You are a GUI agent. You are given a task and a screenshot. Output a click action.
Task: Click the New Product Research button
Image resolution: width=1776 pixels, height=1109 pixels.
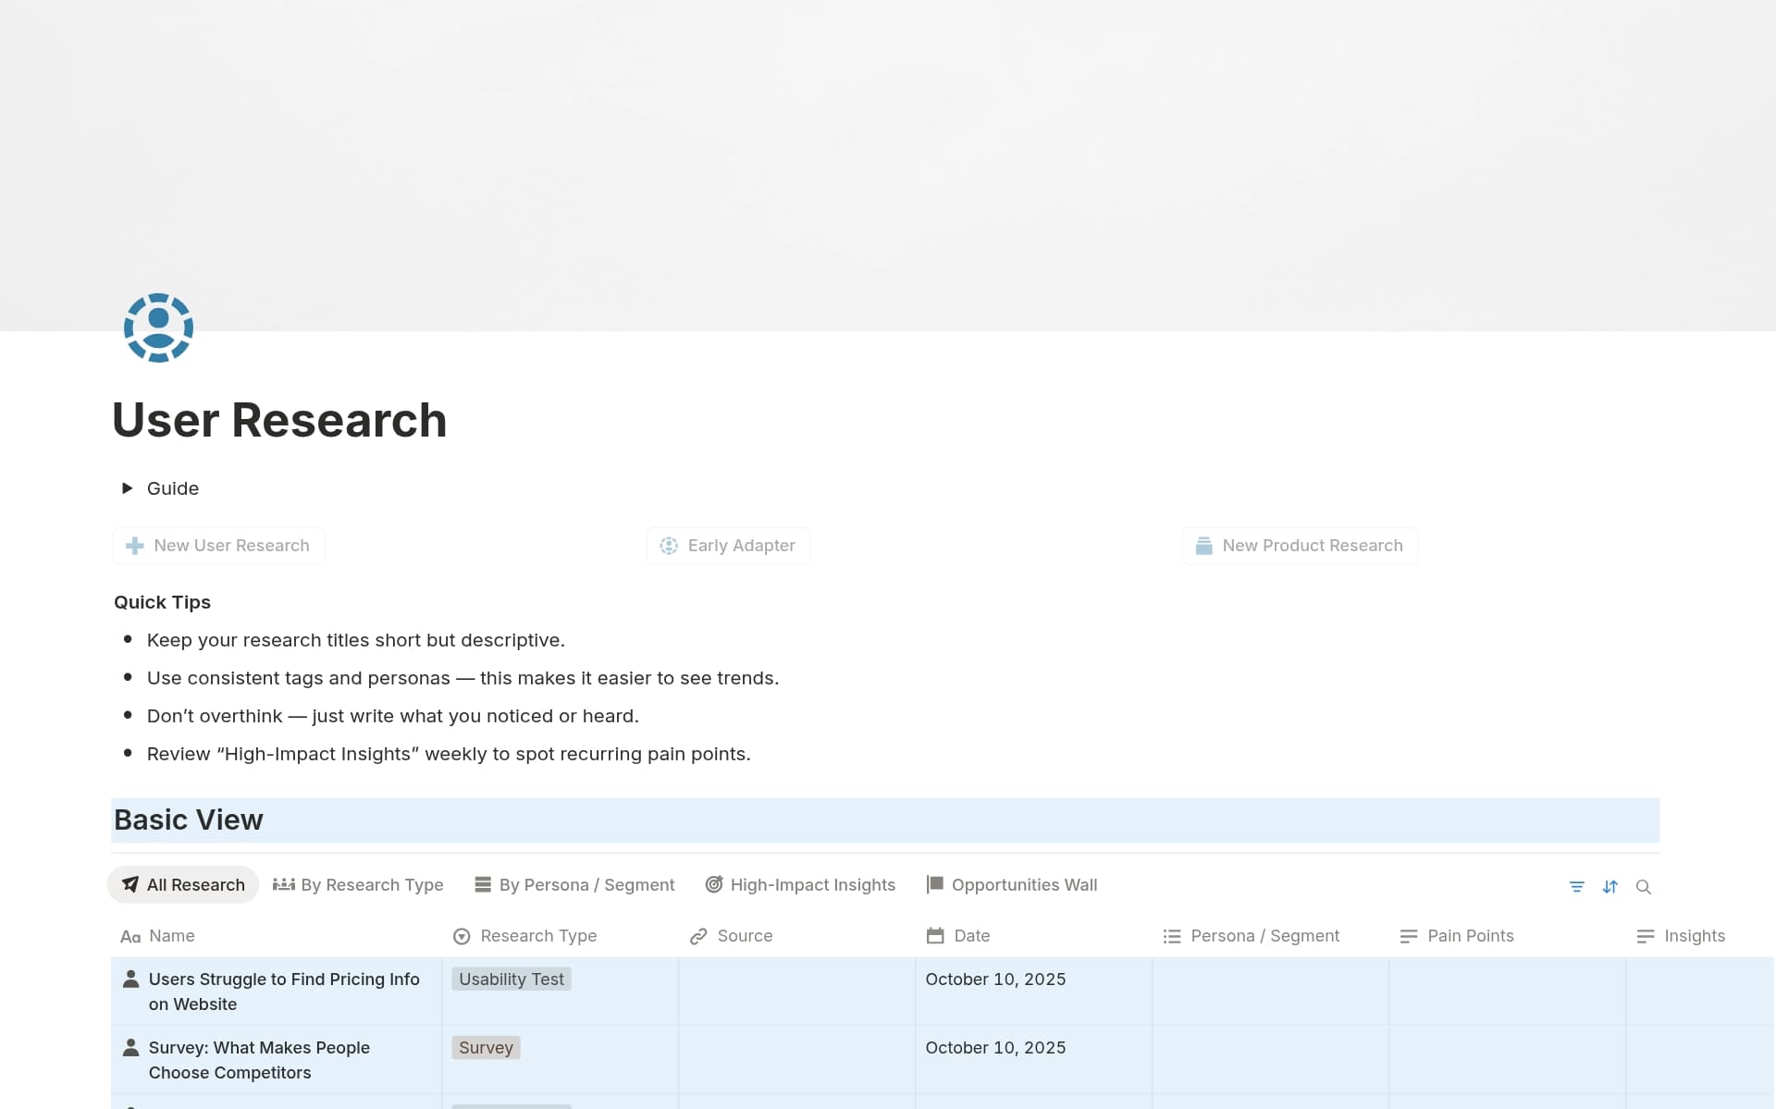tap(1299, 545)
